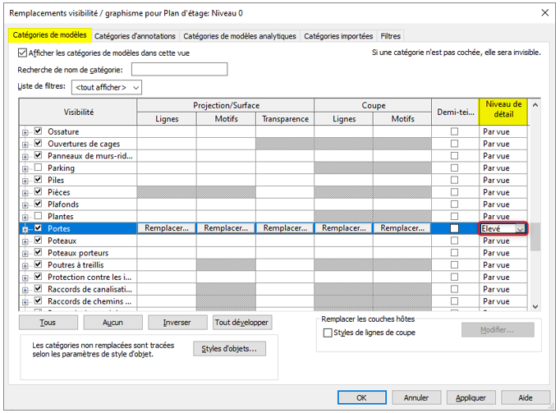This screenshot has height=413, width=560.
Task: Click the Inverser button
Action: 177,323
